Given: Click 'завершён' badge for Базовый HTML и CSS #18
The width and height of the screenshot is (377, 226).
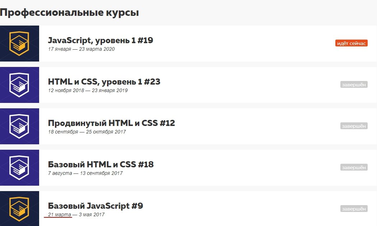Looking at the screenshot, I should pyautogui.click(x=354, y=167).
